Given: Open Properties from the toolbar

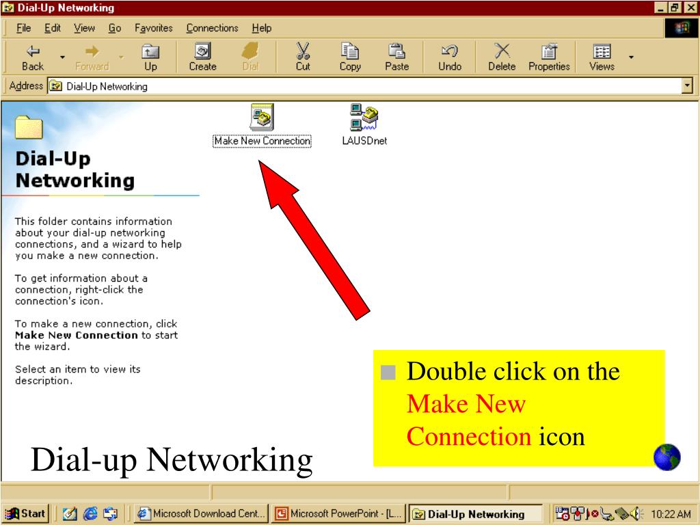Looking at the screenshot, I should point(548,57).
